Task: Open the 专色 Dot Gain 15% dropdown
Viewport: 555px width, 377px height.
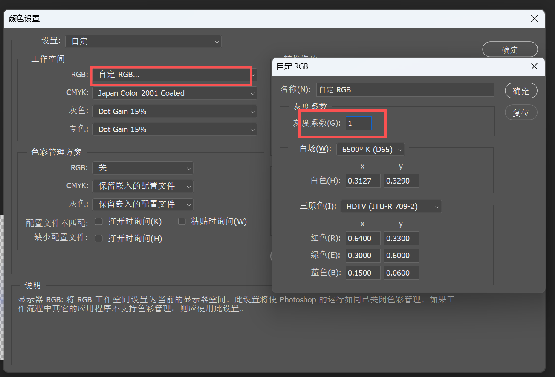Action: (174, 130)
